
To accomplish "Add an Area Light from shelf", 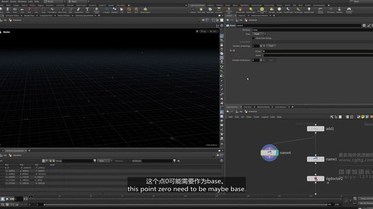I will (x=219, y=10).
